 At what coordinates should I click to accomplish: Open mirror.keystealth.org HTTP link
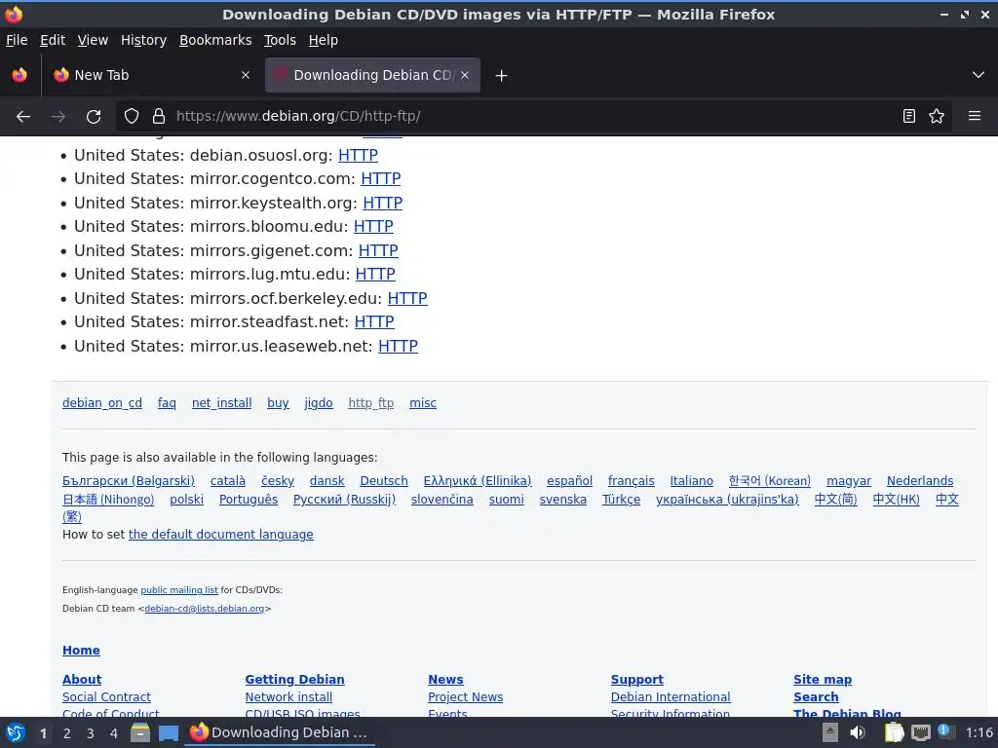pos(382,203)
